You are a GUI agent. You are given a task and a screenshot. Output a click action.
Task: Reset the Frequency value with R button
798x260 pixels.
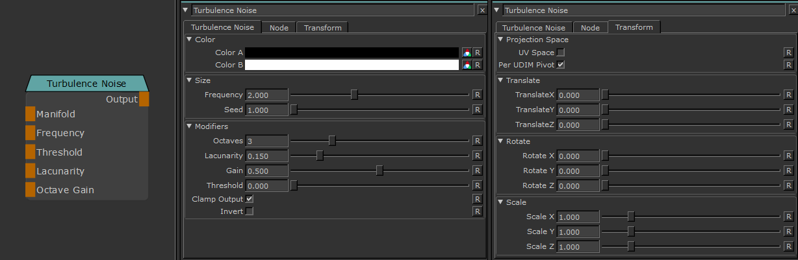click(x=477, y=95)
